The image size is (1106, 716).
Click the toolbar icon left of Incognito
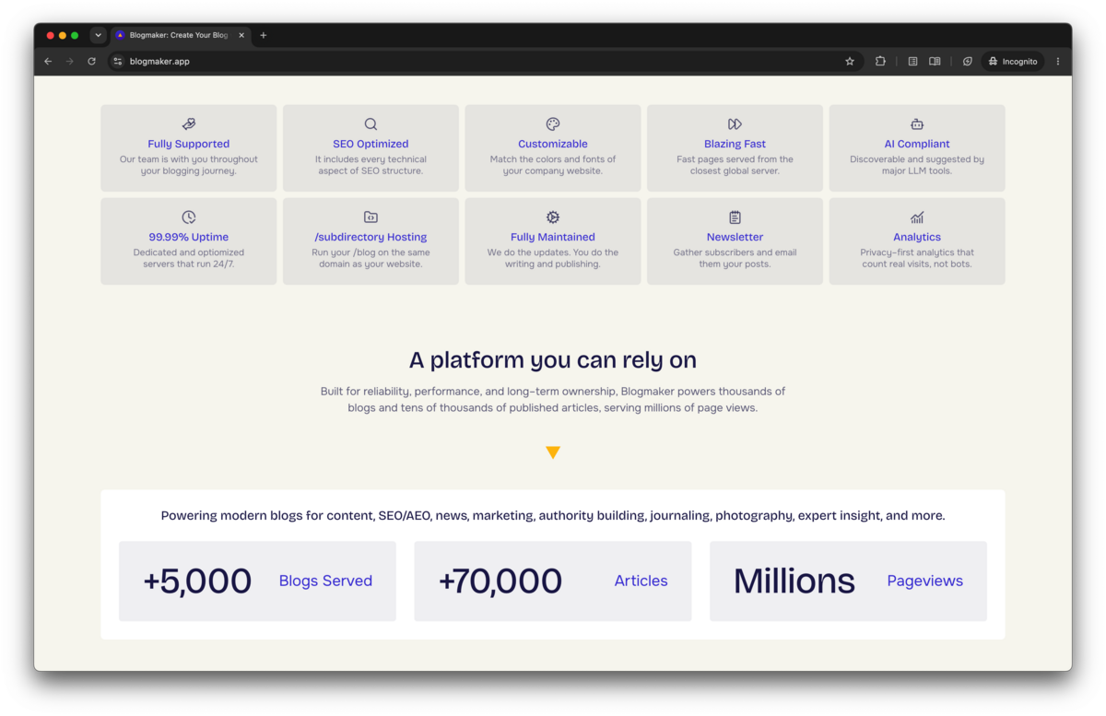[967, 62]
